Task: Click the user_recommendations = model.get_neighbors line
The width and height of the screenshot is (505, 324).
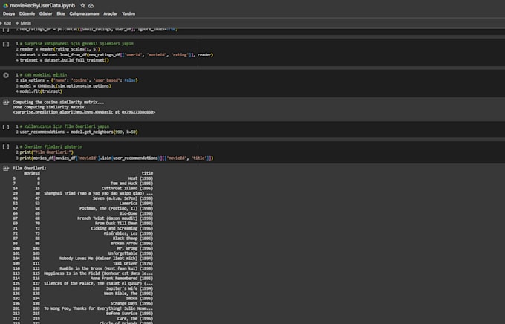Action: tap(79, 132)
